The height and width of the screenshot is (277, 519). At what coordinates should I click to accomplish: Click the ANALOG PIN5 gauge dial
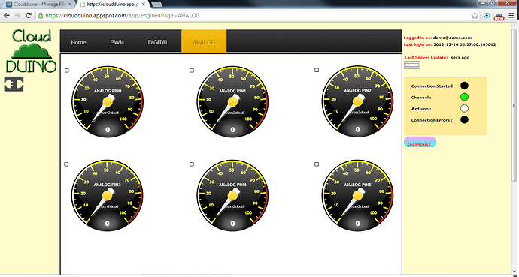click(357, 195)
